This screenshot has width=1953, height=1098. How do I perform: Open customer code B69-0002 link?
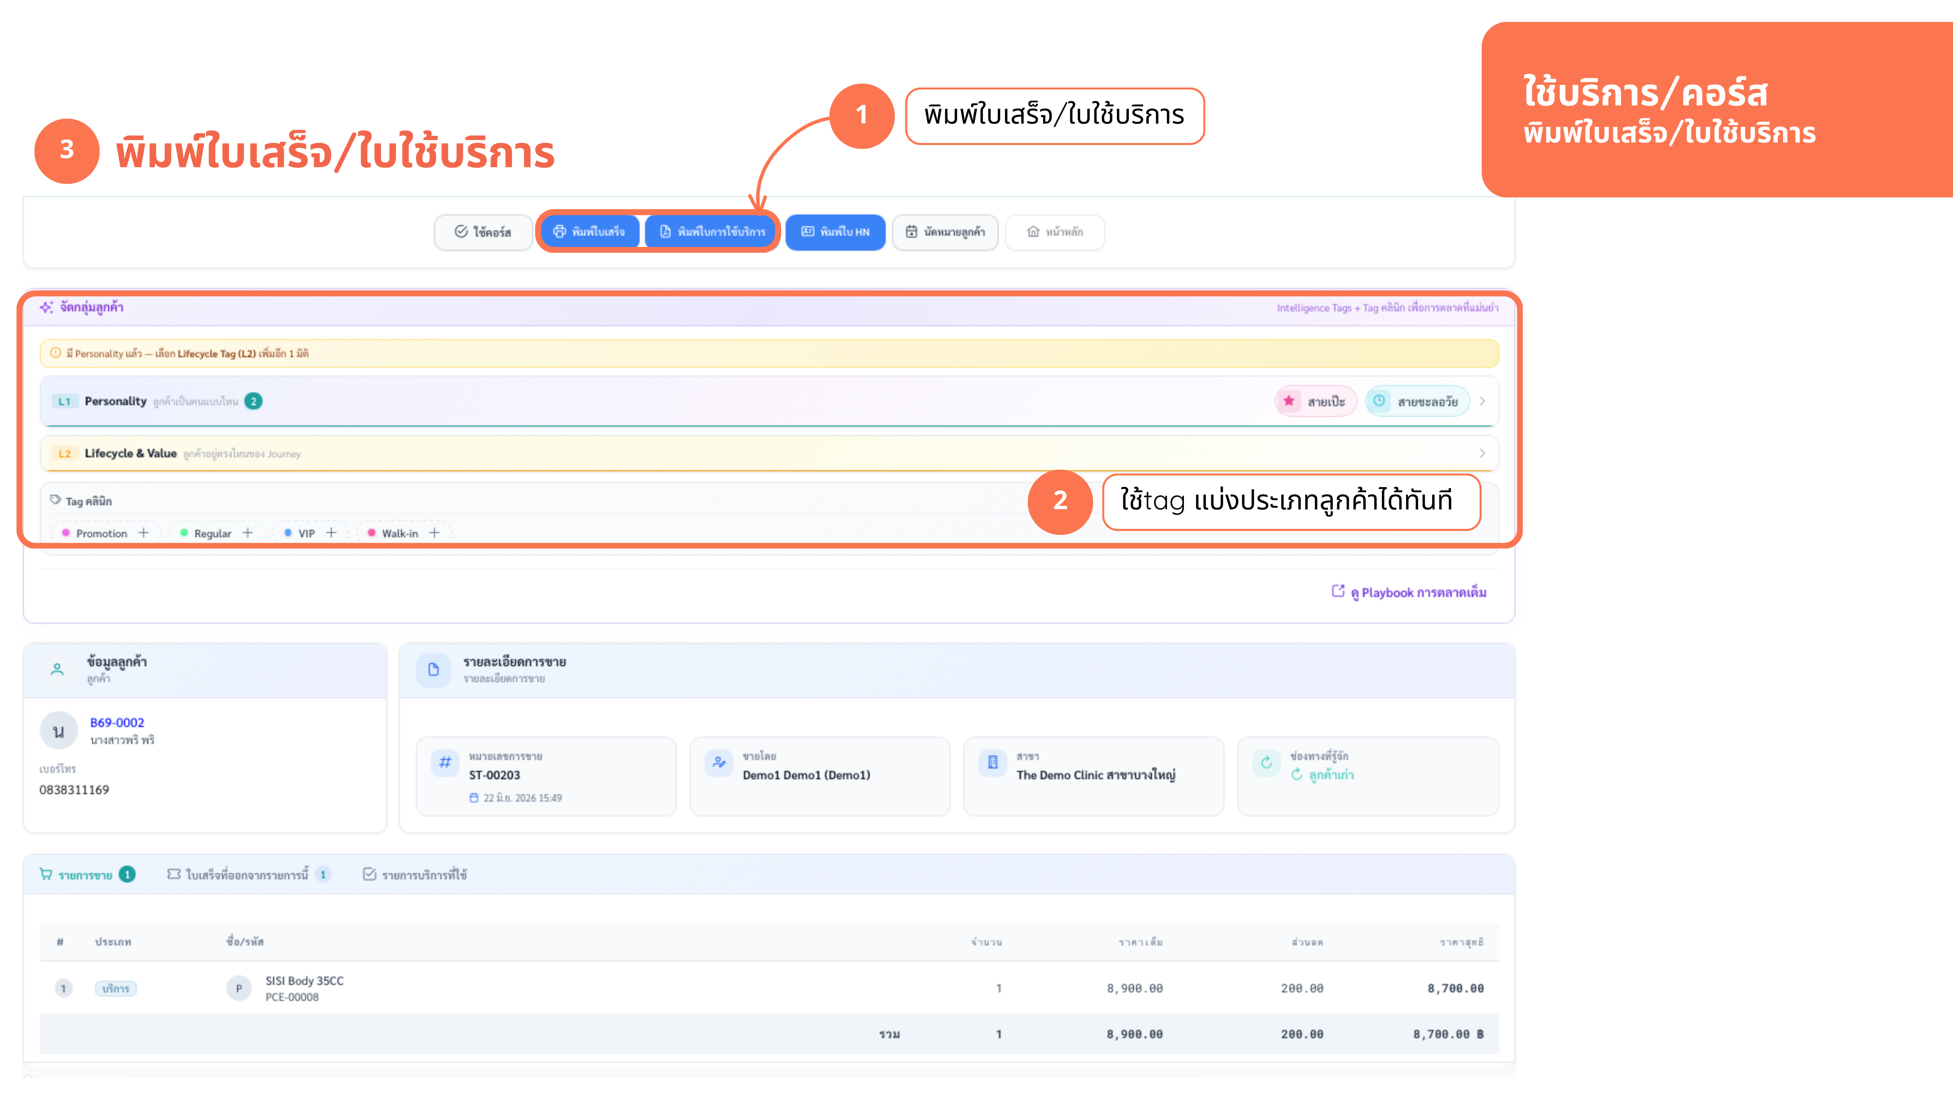[117, 723]
